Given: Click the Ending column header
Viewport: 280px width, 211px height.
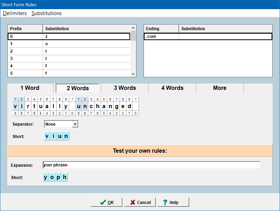Looking at the screenshot, I should [x=161, y=28].
